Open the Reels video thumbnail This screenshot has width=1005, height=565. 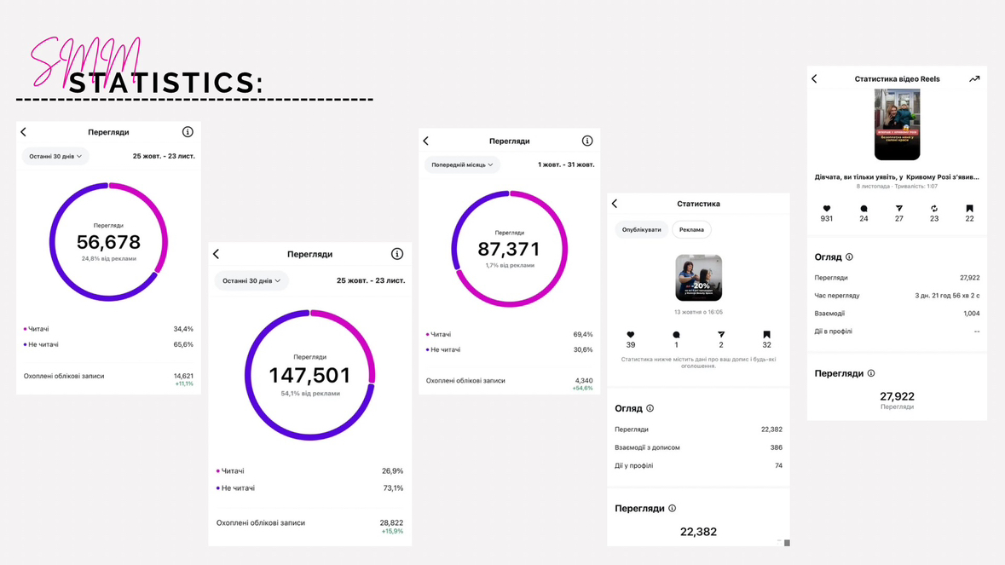pyautogui.click(x=897, y=125)
